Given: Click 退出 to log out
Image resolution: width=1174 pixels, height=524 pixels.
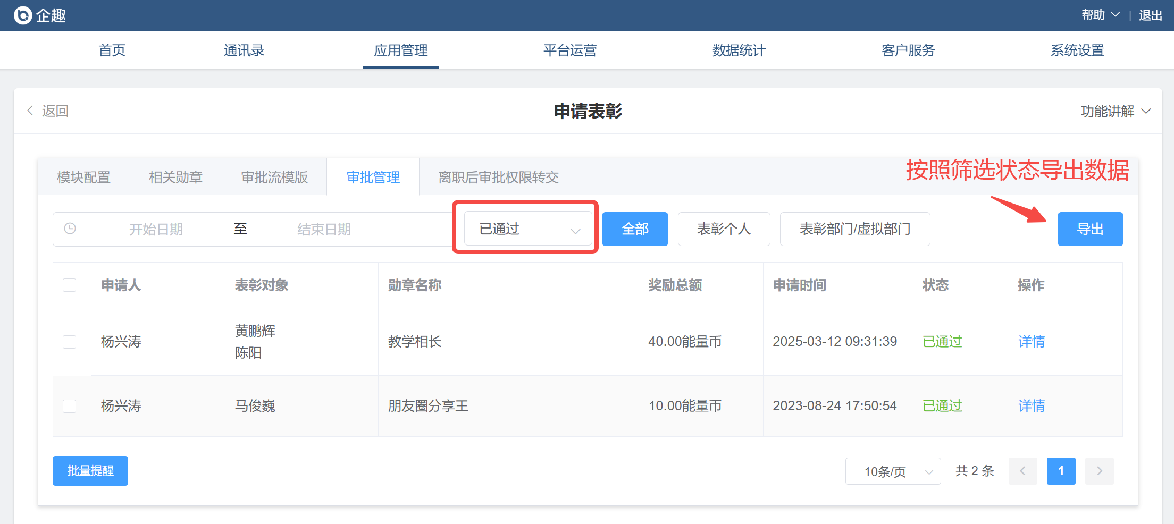Looking at the screenshot, I should click(x=1150, y=15).
